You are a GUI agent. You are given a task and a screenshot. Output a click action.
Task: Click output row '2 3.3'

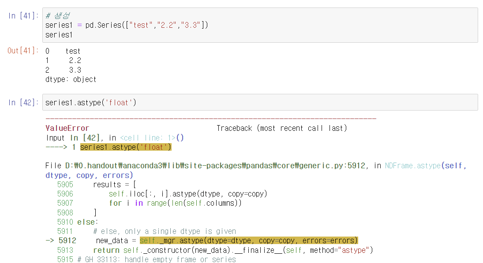point(63,70)
